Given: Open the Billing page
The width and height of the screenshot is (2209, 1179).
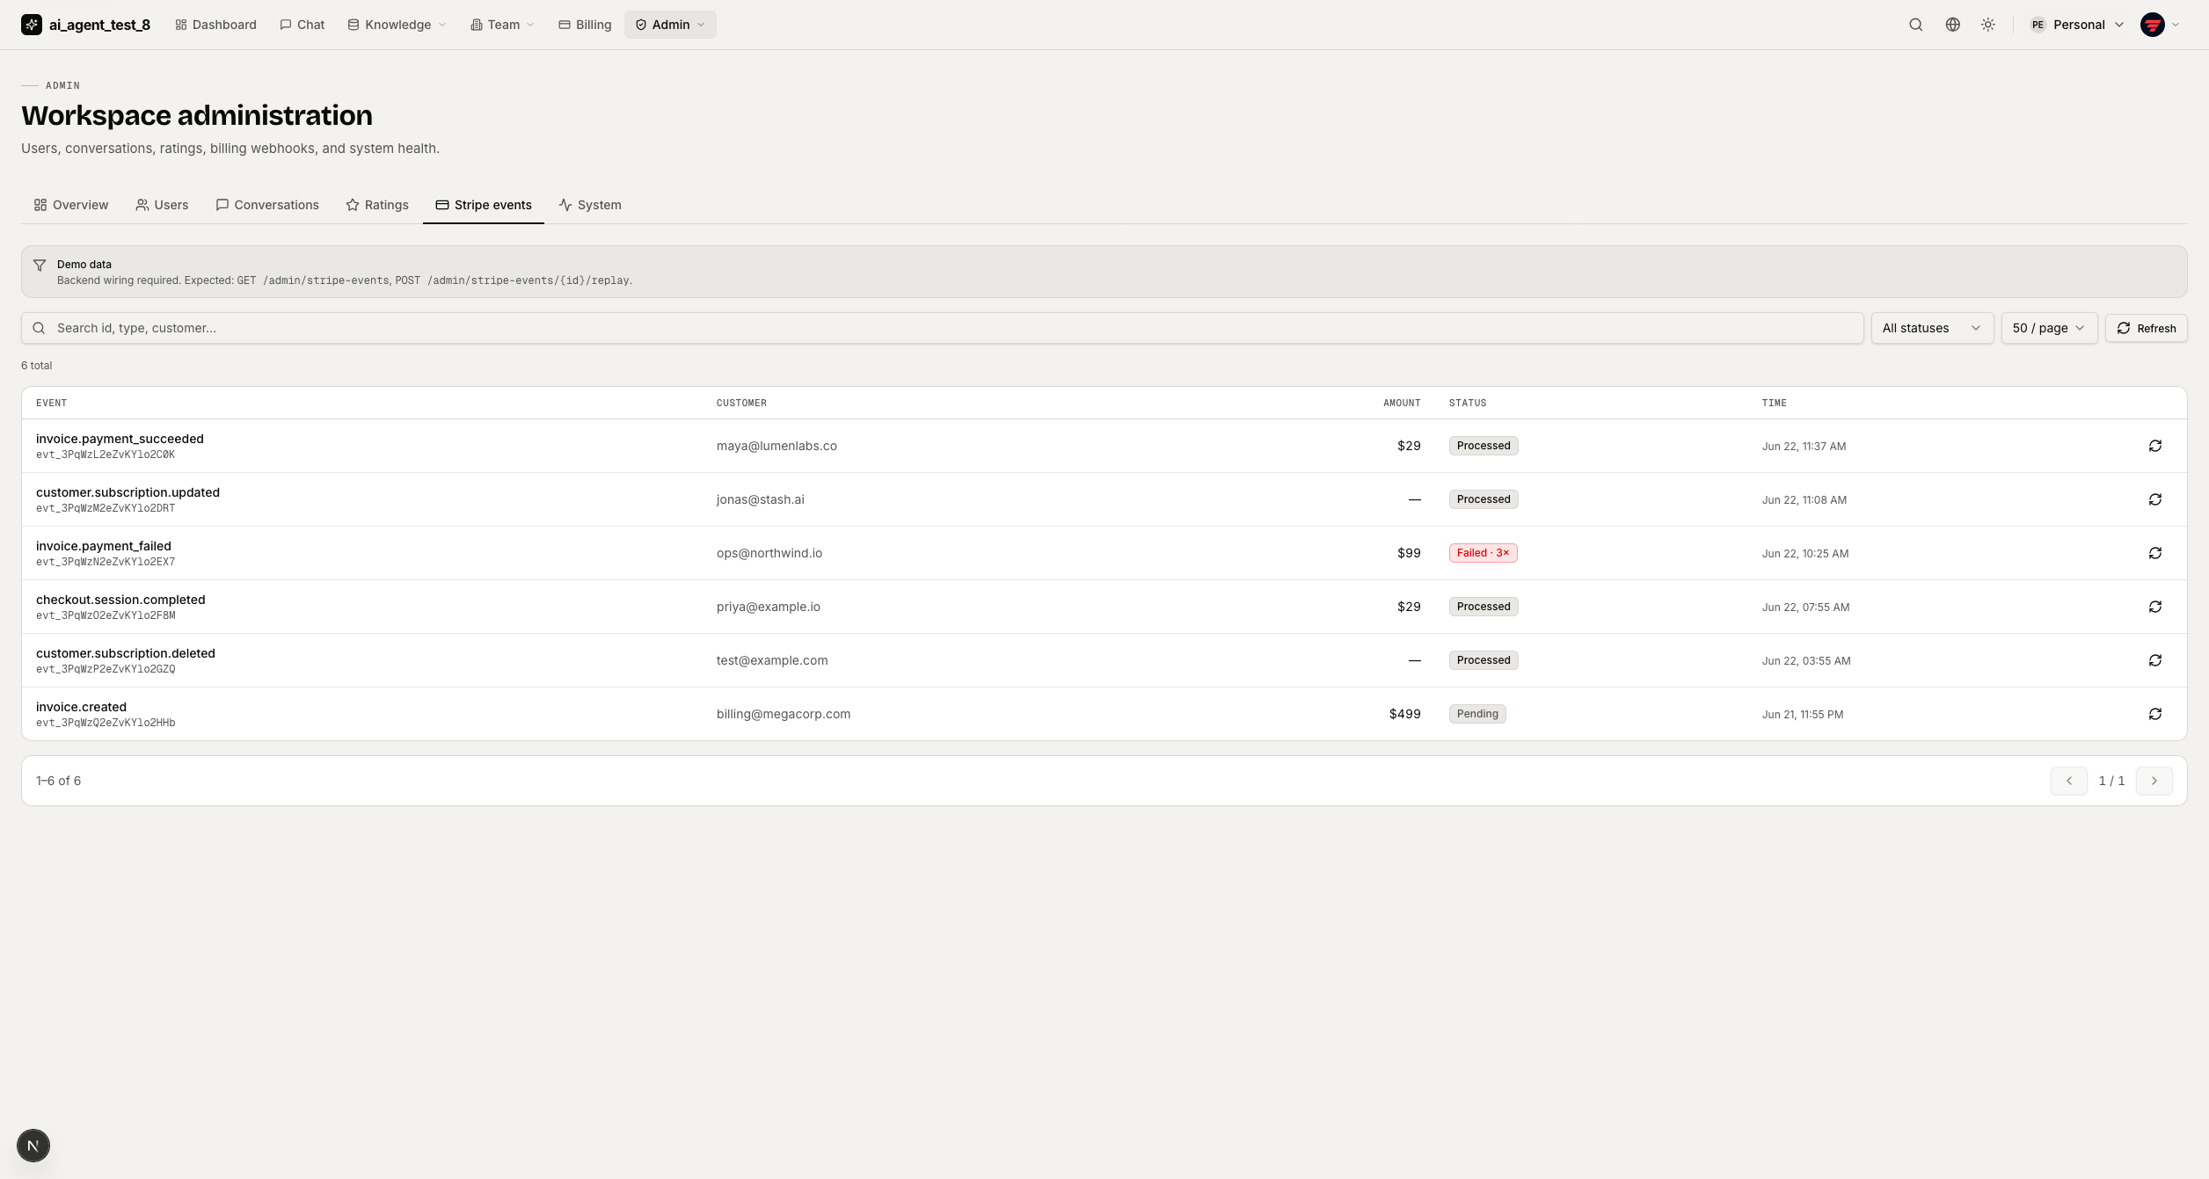Looking at the screenshot, I should [585, 25].
